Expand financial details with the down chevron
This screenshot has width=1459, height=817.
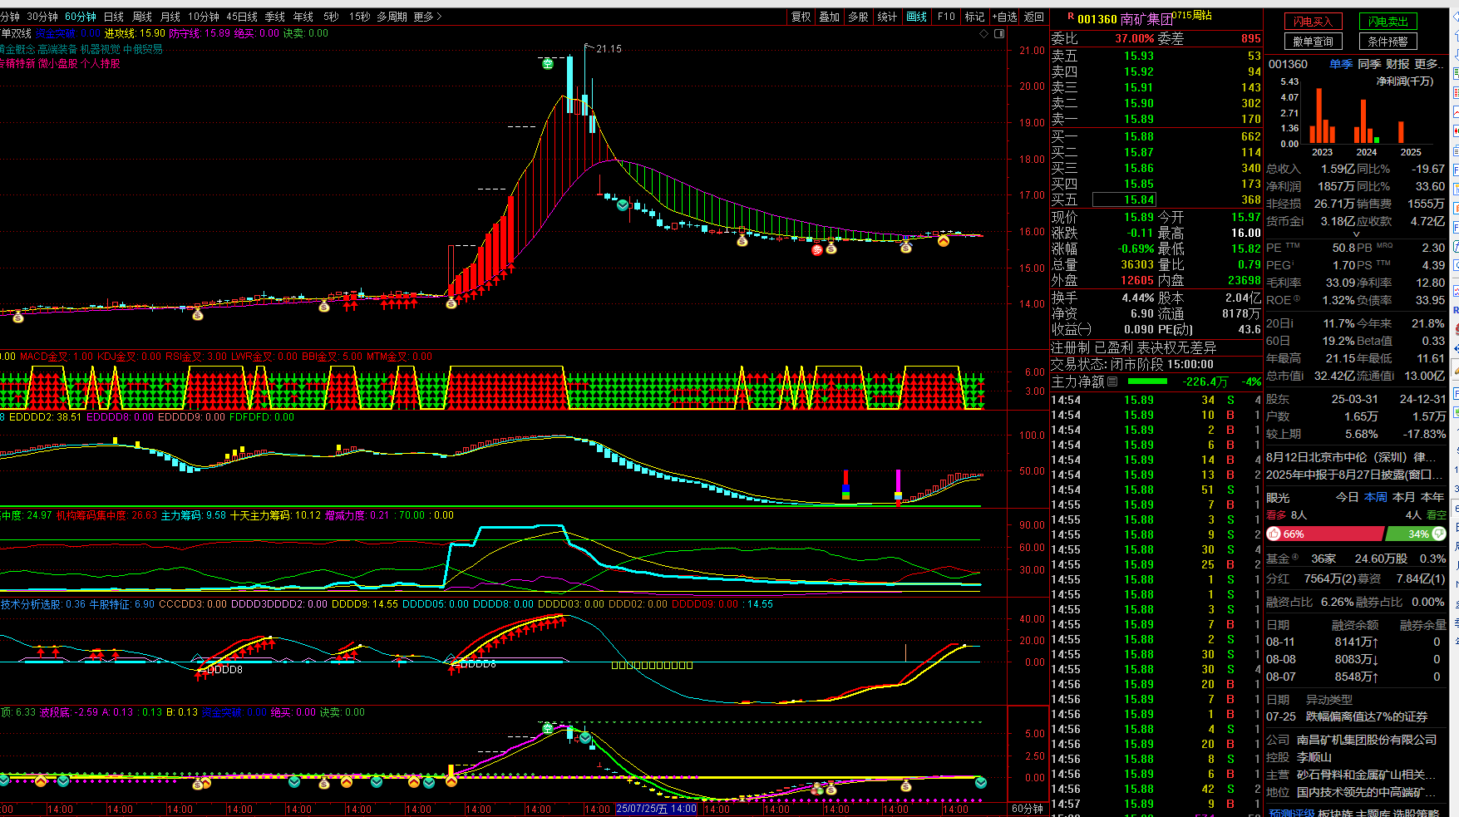point(1357,234)
